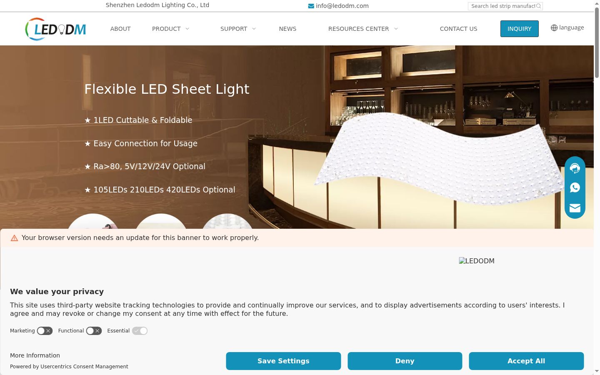Expand the RESOURCES CENTER chevron
This screenshot has width=600, height=375.
coord(396,29)
